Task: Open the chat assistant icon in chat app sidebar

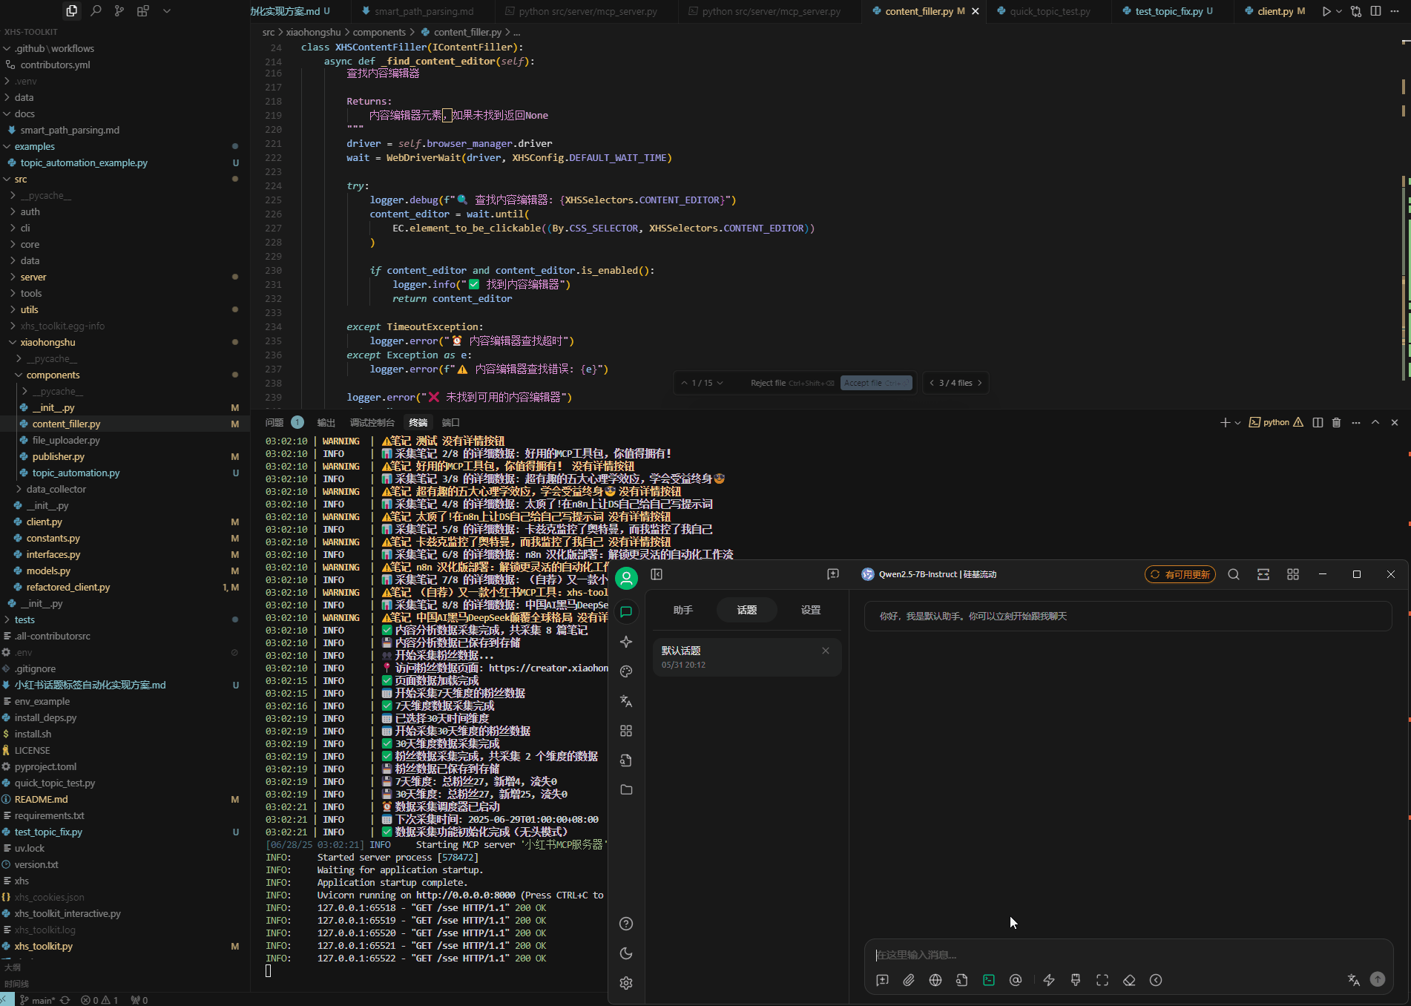Action: [x=626, y=612]
